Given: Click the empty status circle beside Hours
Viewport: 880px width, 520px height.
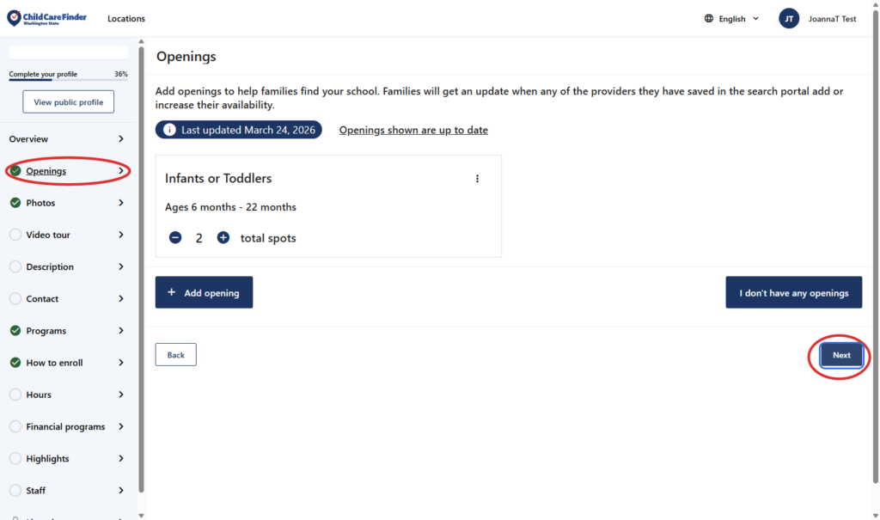Looking at the screenshot, I should tap(15, 395).
